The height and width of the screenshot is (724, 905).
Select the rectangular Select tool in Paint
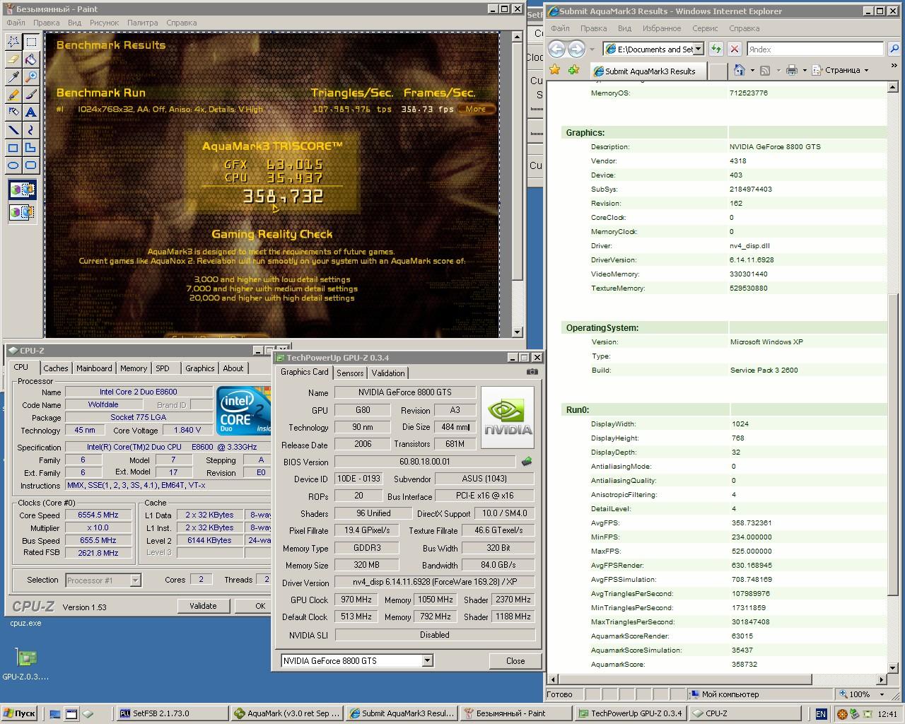click(x=31, y=42)
